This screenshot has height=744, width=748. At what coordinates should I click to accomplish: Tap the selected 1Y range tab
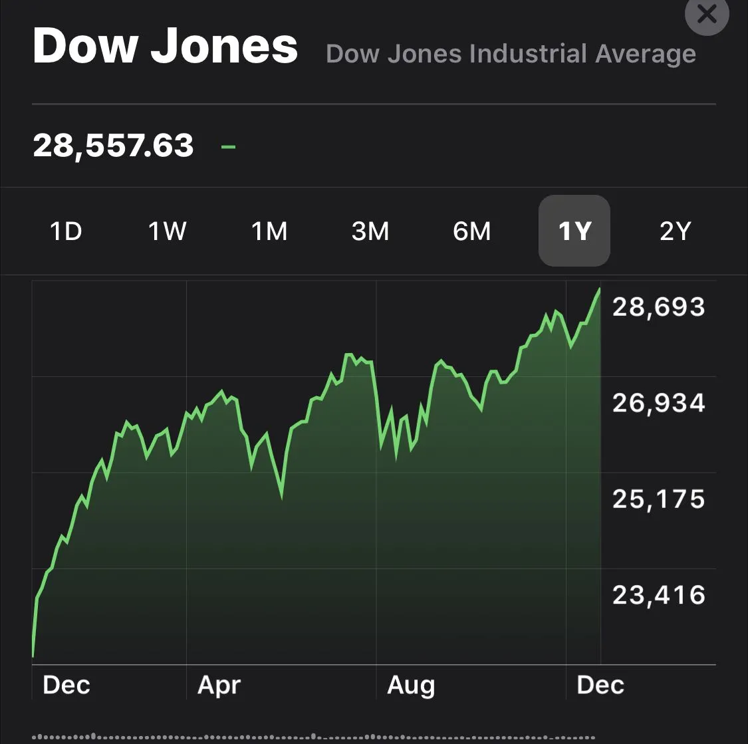574,231
